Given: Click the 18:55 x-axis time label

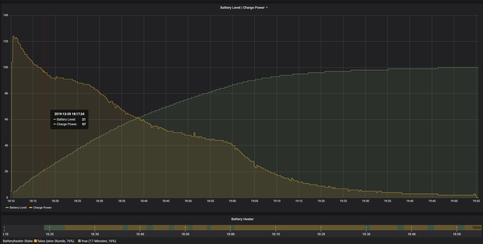Looking at the screenshot, I should 211,201.
